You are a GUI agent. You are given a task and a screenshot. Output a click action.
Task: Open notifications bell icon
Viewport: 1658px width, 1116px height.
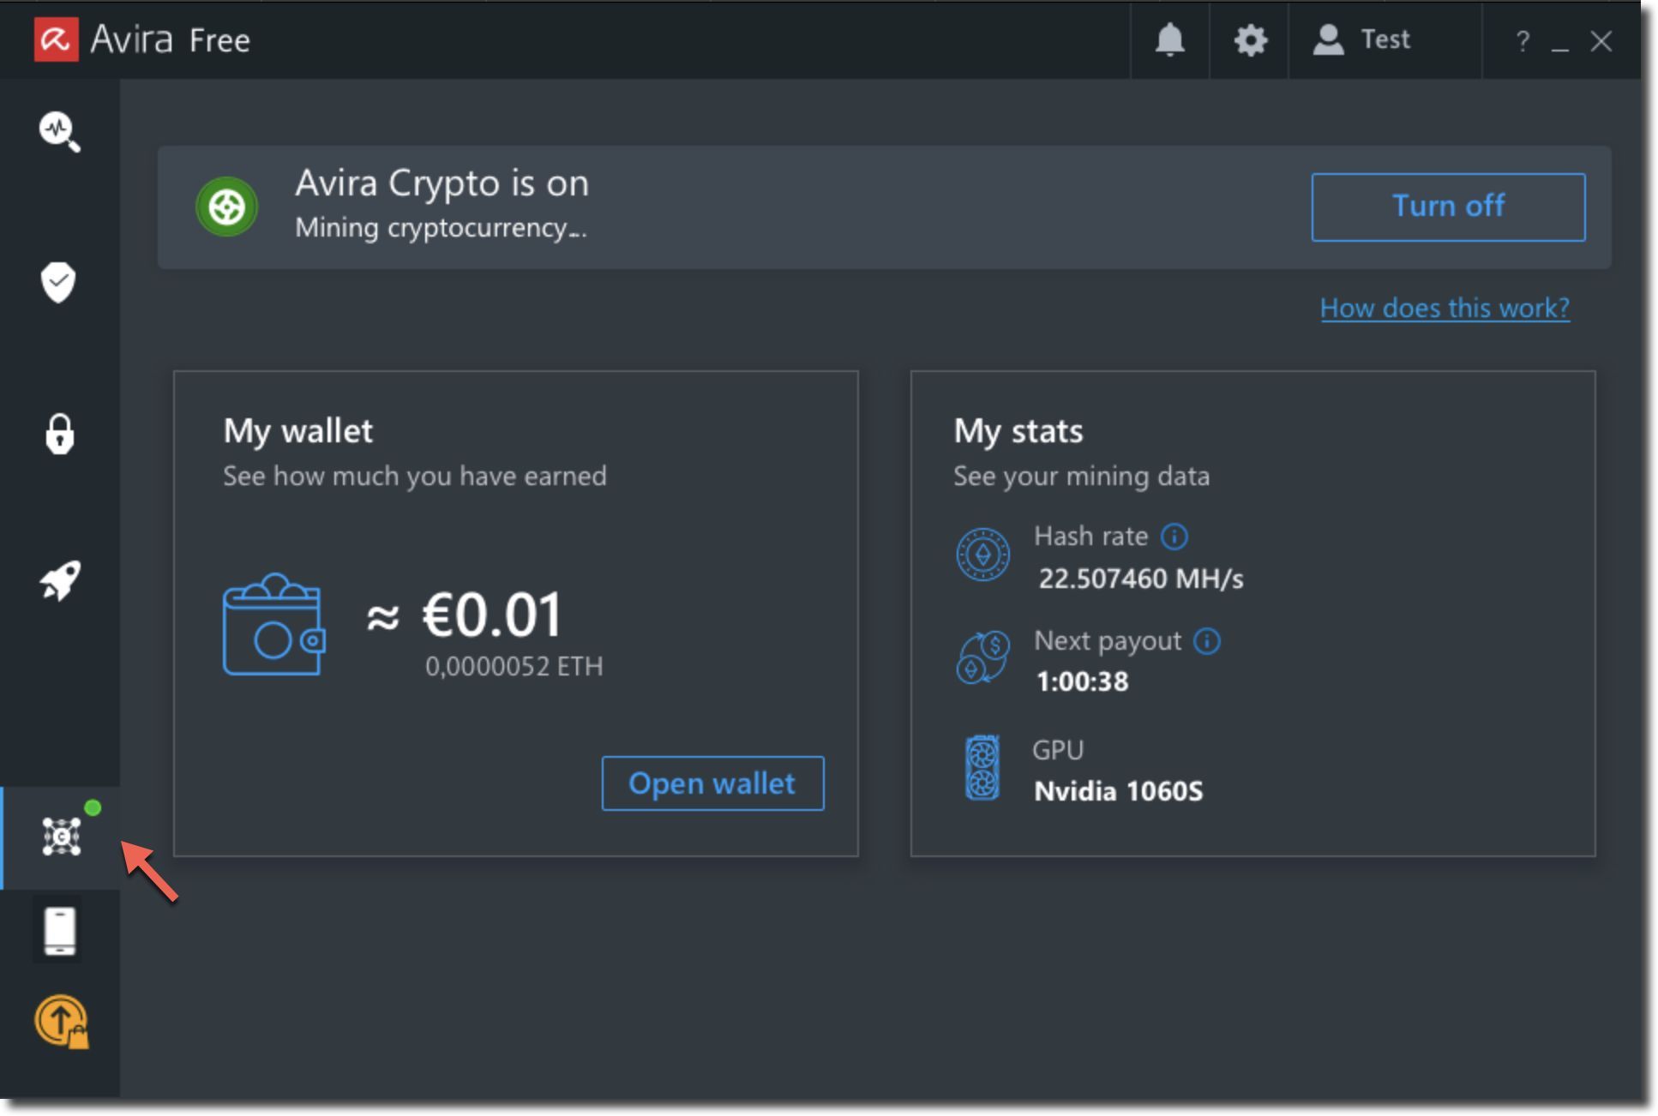pyautogui.click(x=1169, y=40)
